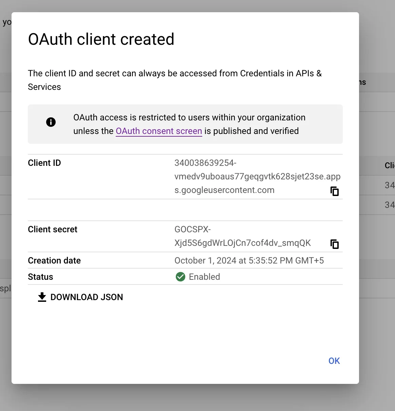Click the green Enabled checkmark icon

[x=181, y=277]
